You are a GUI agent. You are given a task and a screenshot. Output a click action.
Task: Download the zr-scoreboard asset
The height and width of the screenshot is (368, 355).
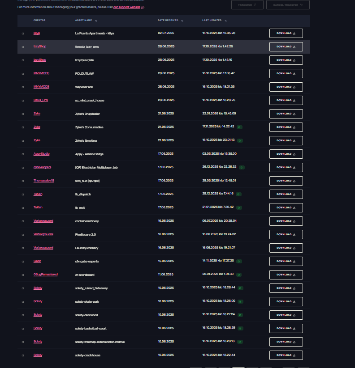[x=286, y=275]
